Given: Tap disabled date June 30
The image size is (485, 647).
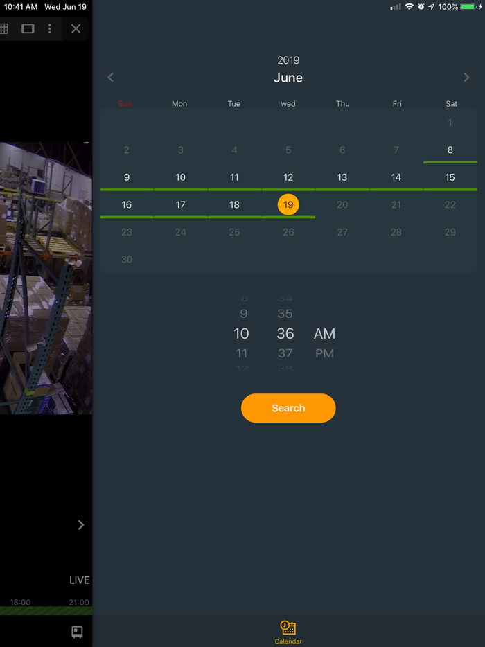Looking at the screenshot, I should pyautogui.click(x=127, y=260).
